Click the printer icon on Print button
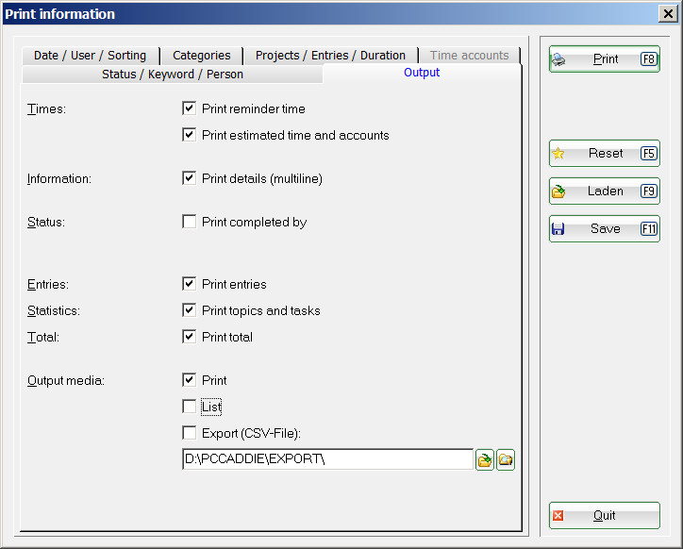The image size is (683, 549). click(558, 59)
